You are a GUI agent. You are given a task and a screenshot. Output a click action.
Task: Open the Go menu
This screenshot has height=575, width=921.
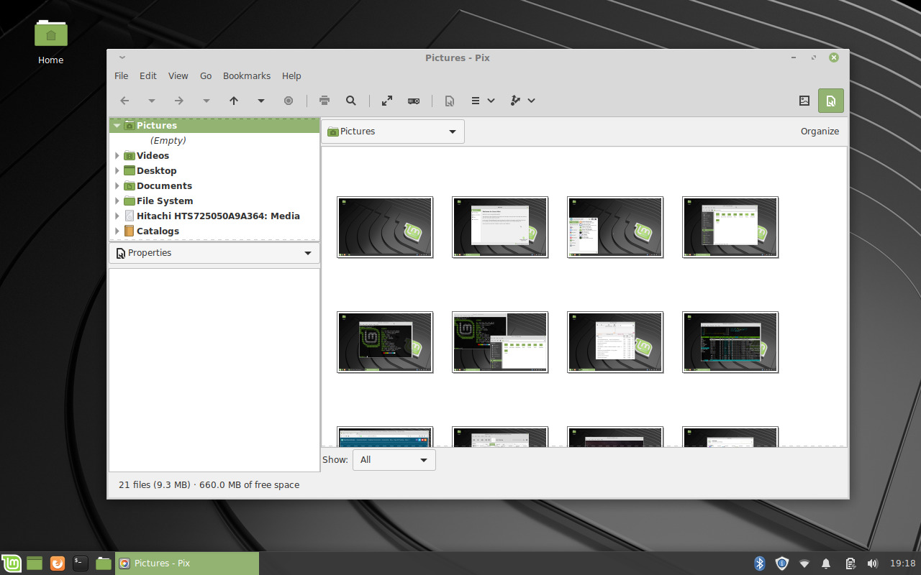point(206,75)
